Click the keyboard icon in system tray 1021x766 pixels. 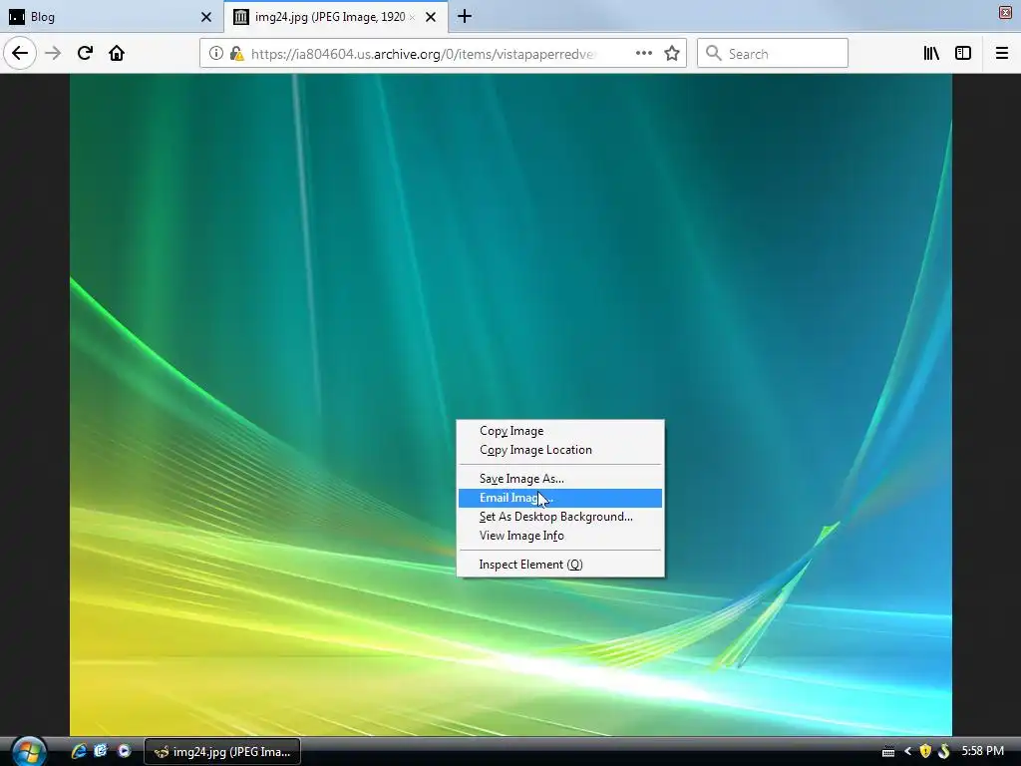(888, 752)
